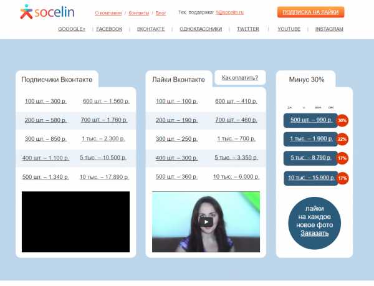
Task: Open the Блог link
Action: (x=161, y=13)
